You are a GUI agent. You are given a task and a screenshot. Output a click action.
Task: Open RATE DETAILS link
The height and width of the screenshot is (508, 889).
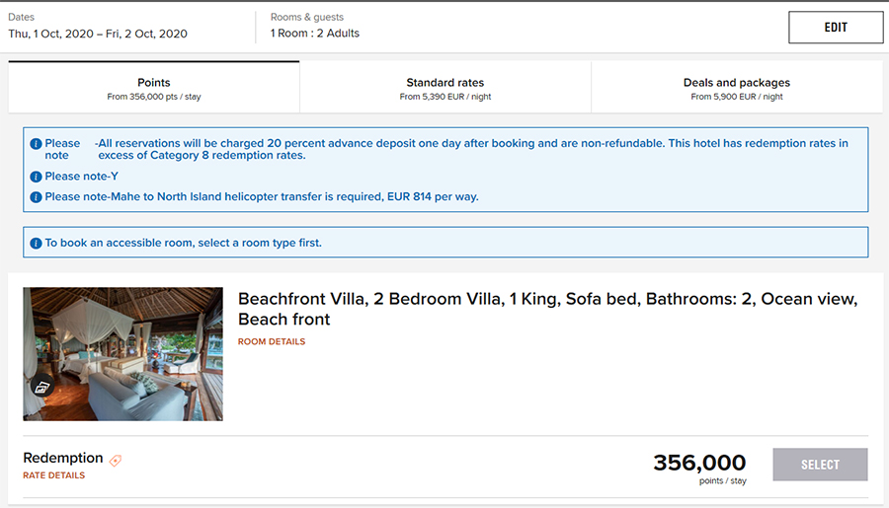pos(54,475)
